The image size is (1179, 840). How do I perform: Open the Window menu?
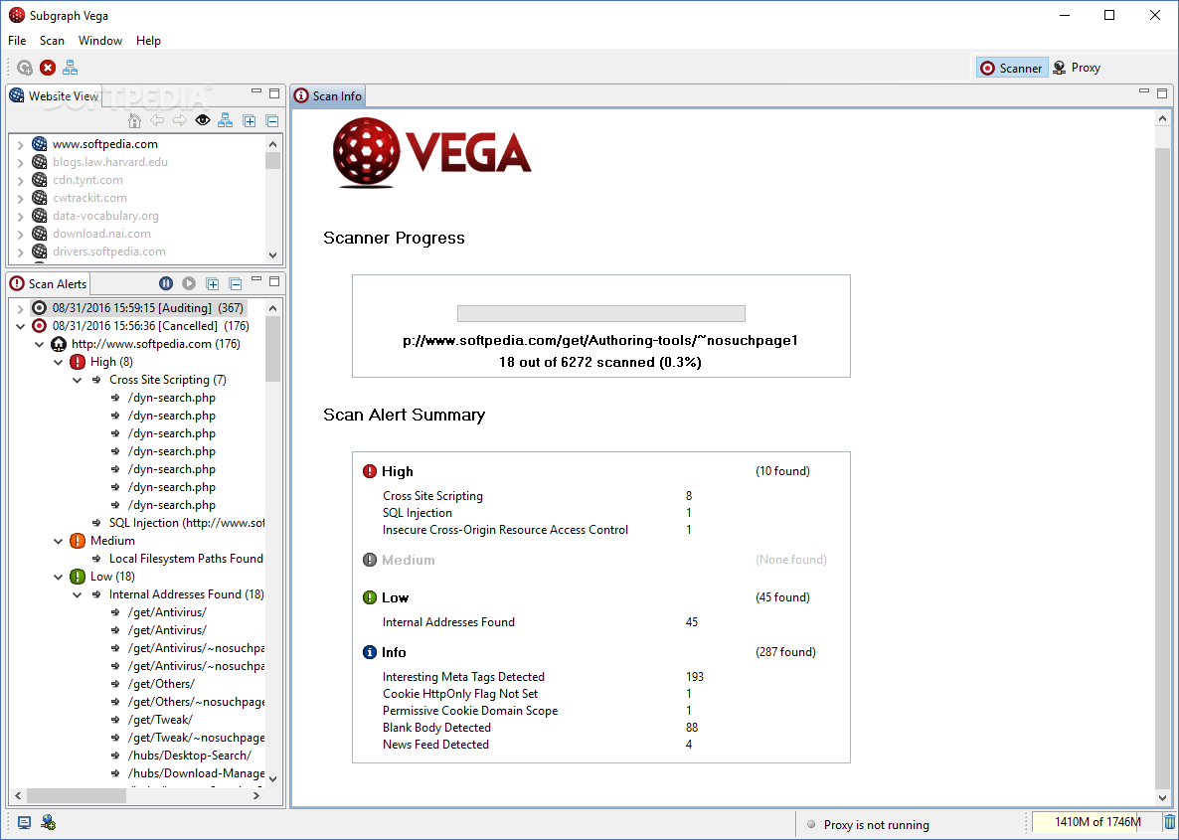pos(100,41)
